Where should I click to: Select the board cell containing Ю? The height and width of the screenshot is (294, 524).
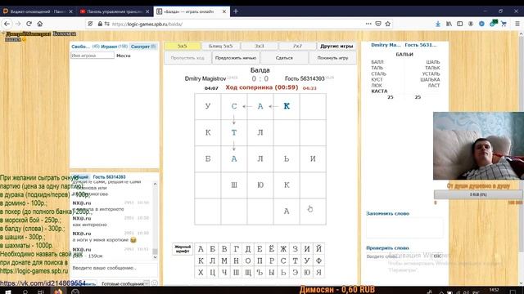(x=260, y=185)
